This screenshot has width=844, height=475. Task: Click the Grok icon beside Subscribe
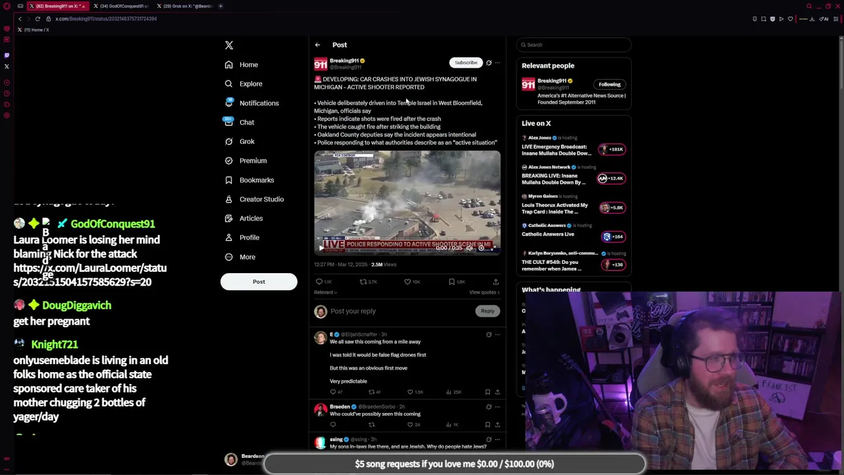click(x=489, y=63)
